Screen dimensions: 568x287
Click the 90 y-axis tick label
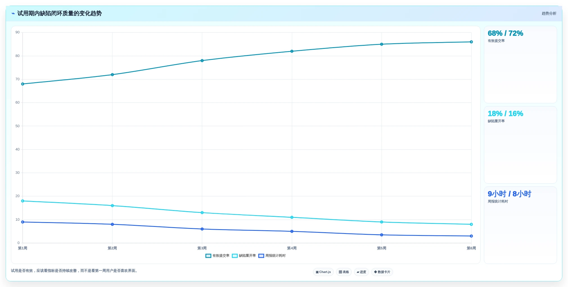click(18, 33)
